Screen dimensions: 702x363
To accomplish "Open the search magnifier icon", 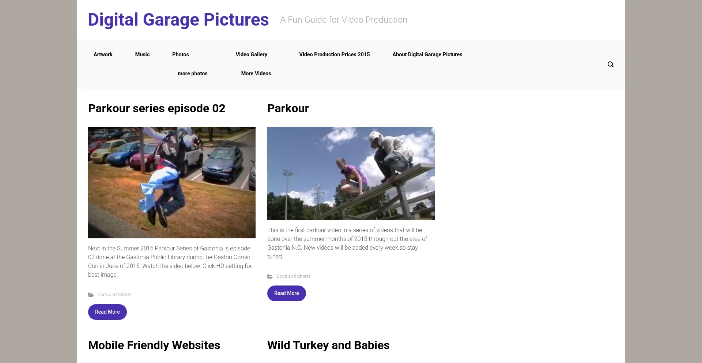I will point(610,64).
